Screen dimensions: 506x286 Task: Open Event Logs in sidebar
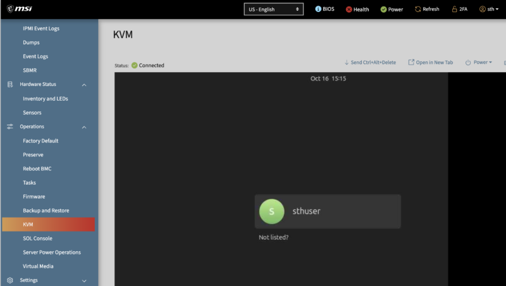(x=35, y=56)
